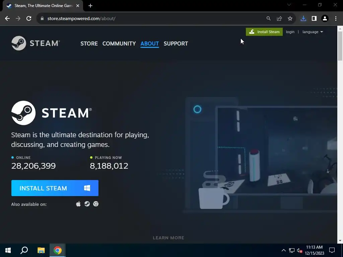Click the Steam logo in the page header
Image resolution: width=343 pixels, height=257 pixels.
point(36,43)
